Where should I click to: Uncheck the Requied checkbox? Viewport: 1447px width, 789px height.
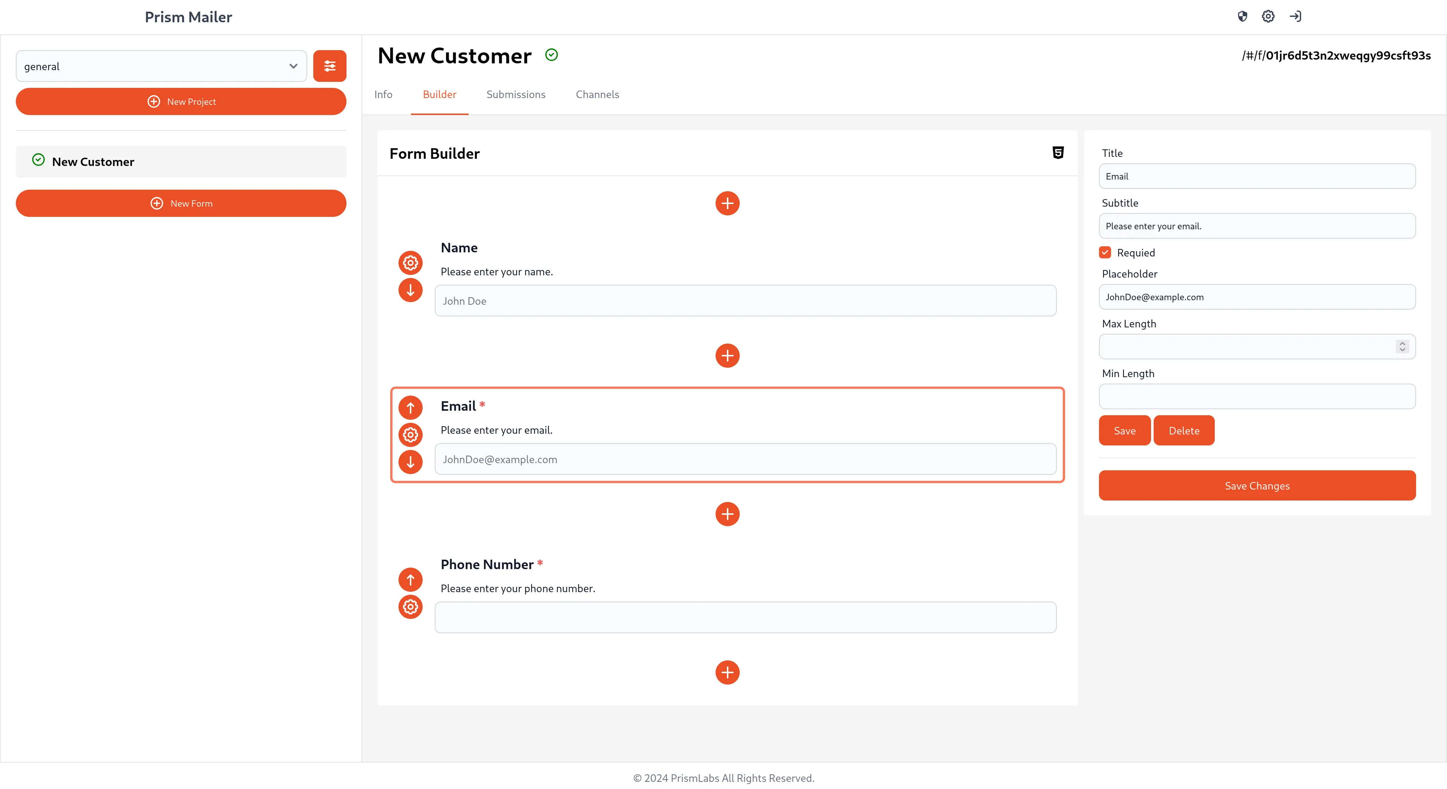pos(1105,252)
